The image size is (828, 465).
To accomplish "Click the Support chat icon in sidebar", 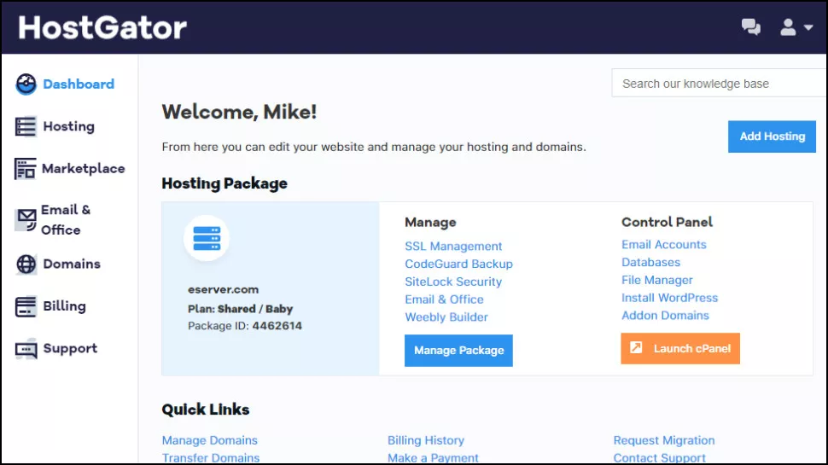I will pyautogui.click(x=26, y=349).
